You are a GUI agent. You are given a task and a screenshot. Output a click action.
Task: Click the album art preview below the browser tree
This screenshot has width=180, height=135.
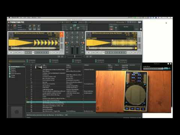pos(16,112)
